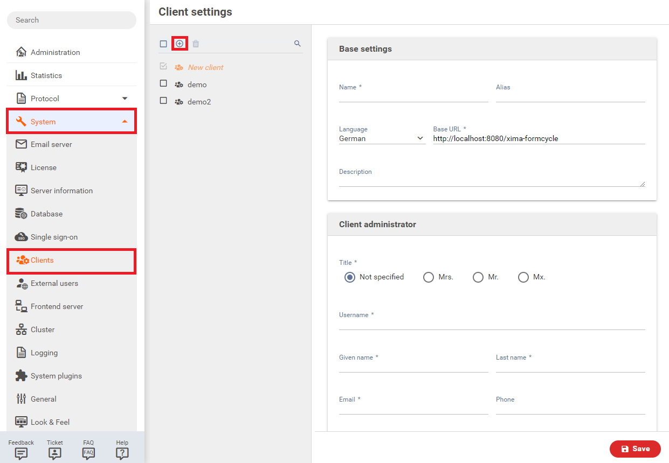Select the Mrs. title radio button

pos(429,277)
